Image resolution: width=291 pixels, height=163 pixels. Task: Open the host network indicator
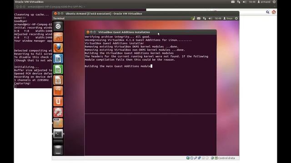coord(239,2)
